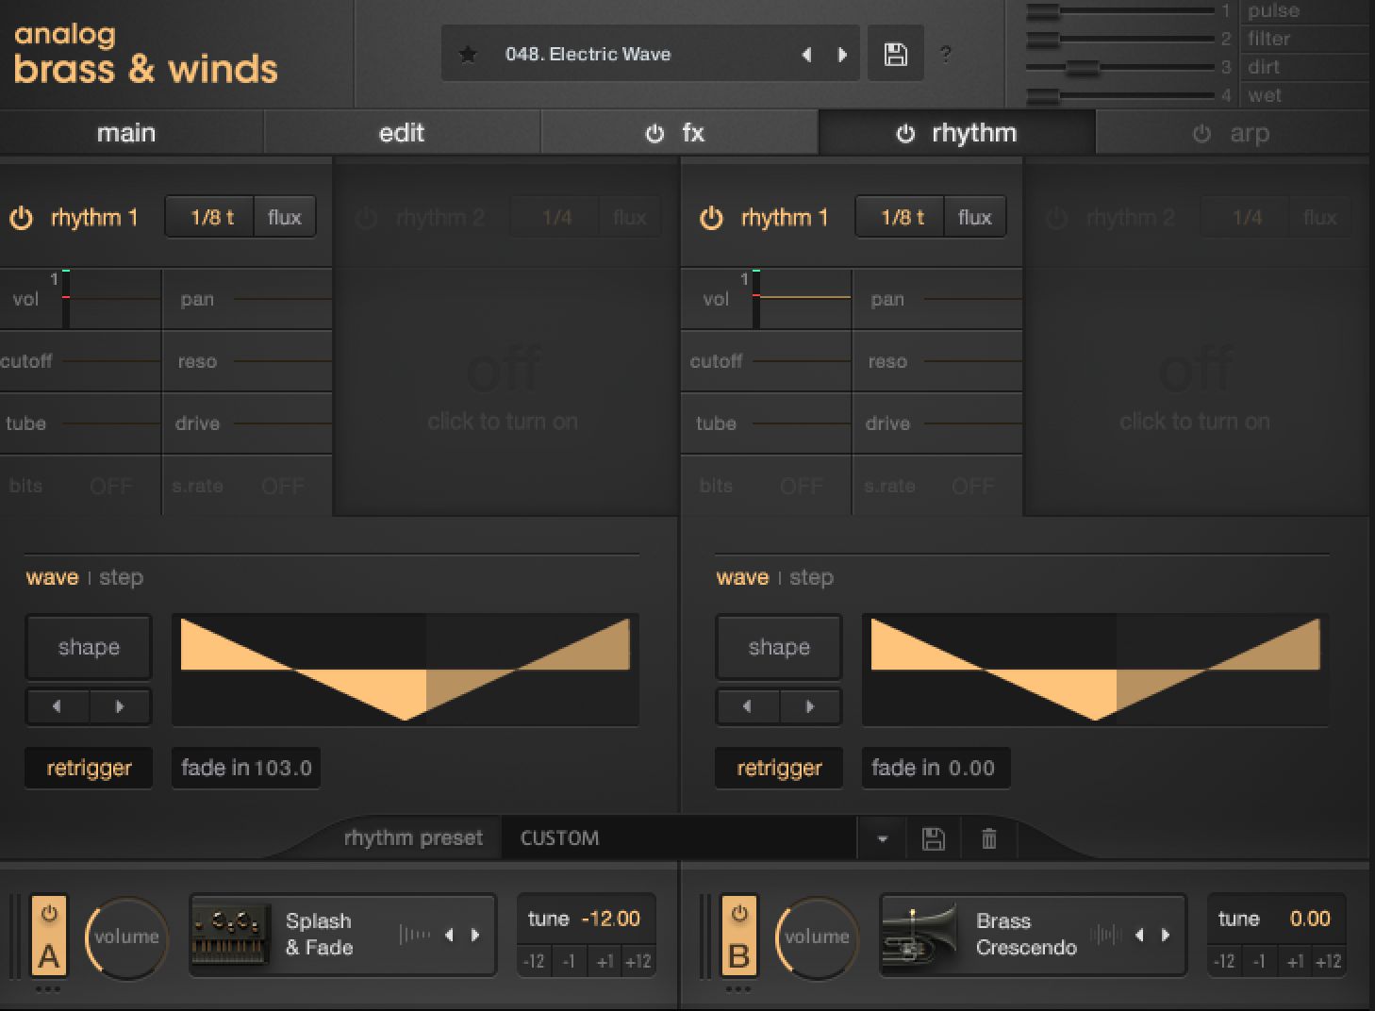Select next sound for Brass Crescendo slot
This screenshot has width=1375, height=1011.
click(1166, 935)
